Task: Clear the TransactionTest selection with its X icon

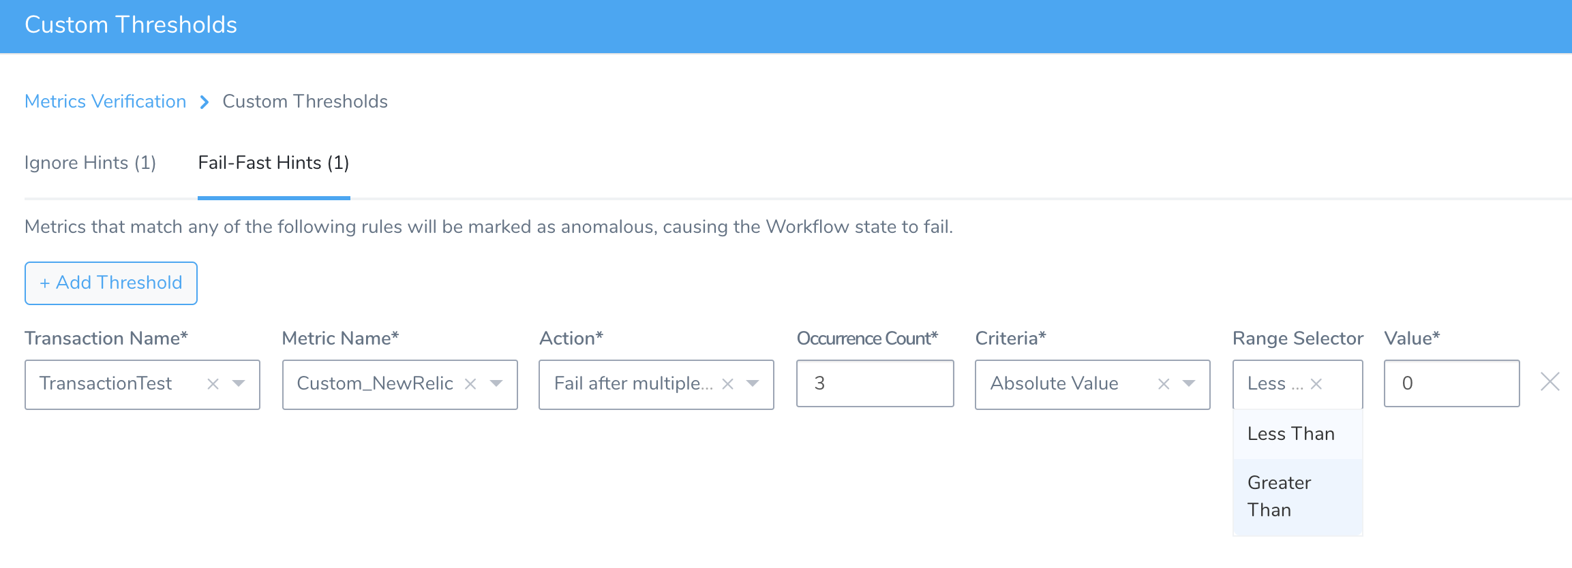Action: pyautogui.click(x=213, y=384)
